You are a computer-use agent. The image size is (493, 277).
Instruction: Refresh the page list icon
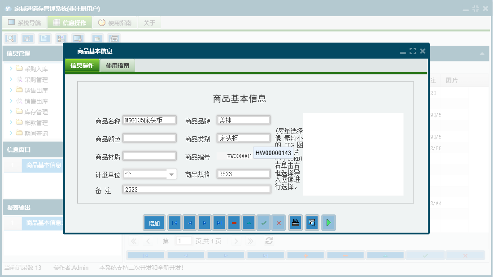coord(268,241)
